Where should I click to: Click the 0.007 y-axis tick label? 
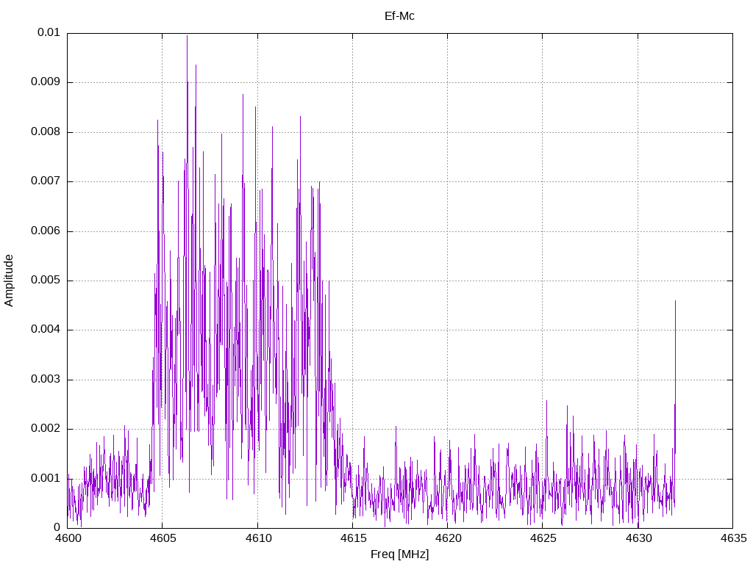[x=46, y=181]
